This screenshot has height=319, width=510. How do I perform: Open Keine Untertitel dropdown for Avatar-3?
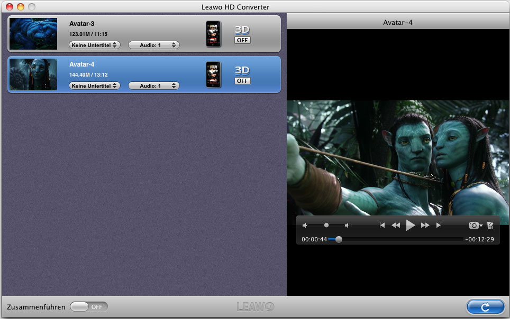tap(94, 45)
